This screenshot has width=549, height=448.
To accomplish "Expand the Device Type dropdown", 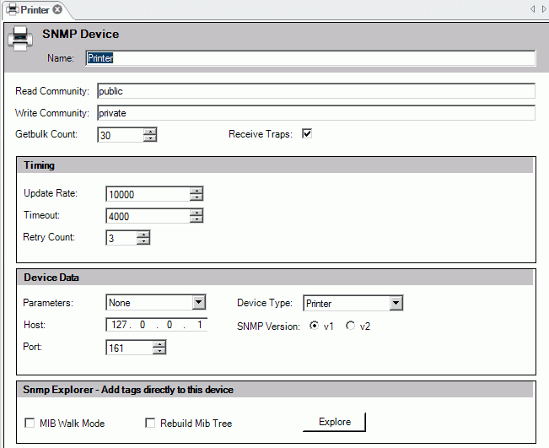I will (x=396, y=303).
